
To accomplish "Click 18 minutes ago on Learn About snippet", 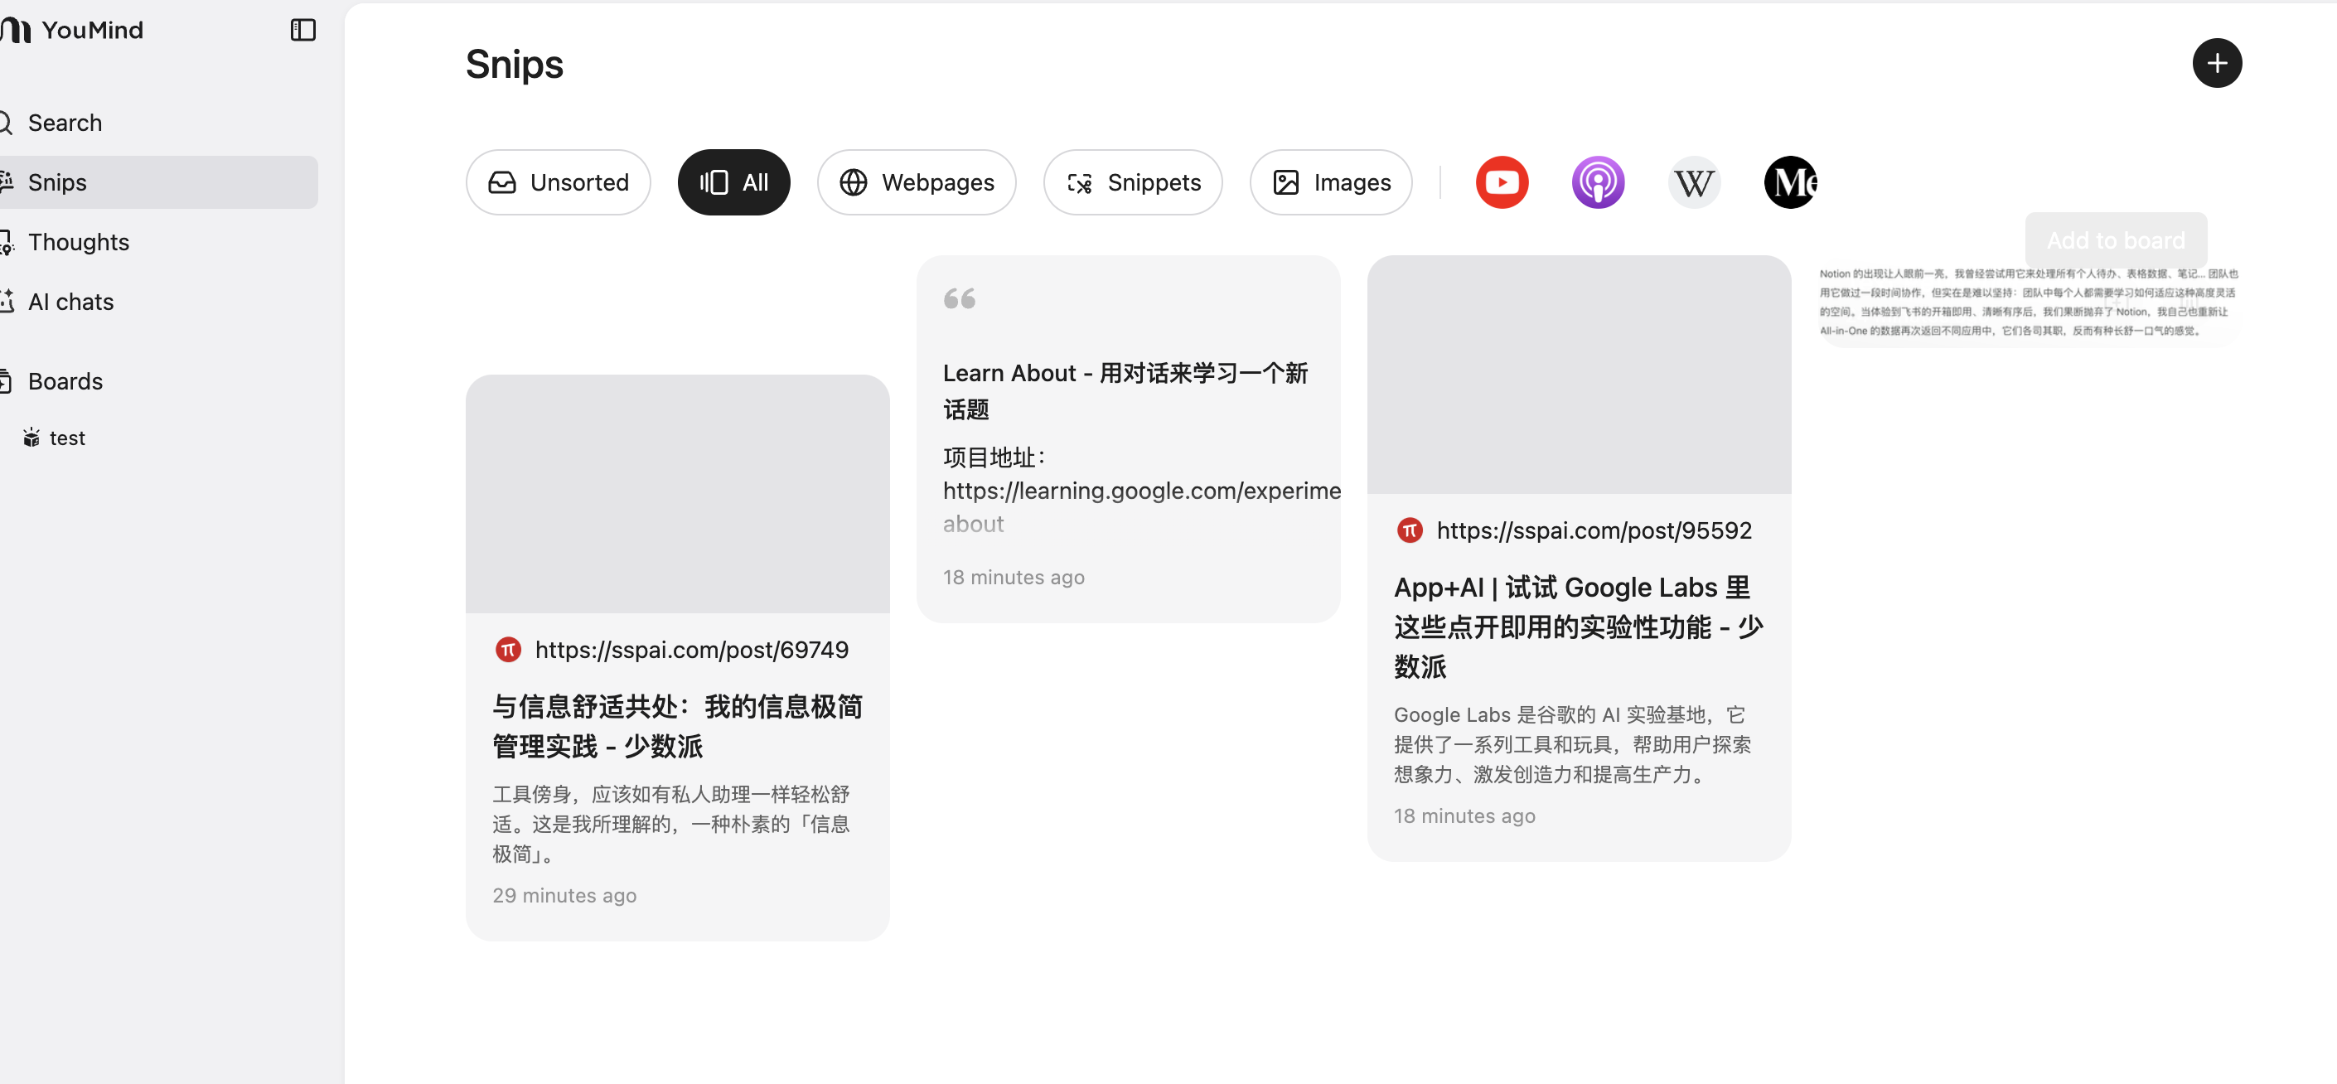I will coord(1014,577).
